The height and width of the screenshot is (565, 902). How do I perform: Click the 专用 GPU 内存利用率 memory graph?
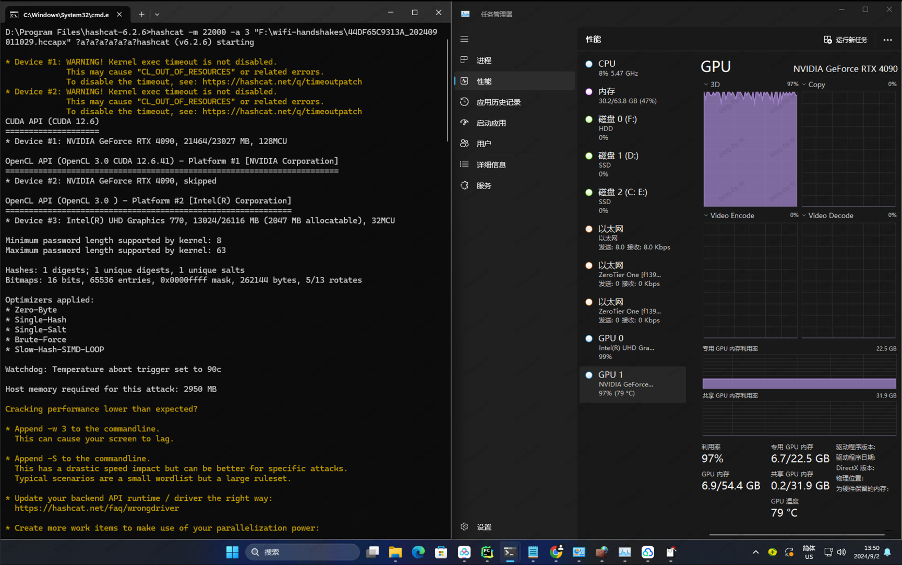[799, 372]
